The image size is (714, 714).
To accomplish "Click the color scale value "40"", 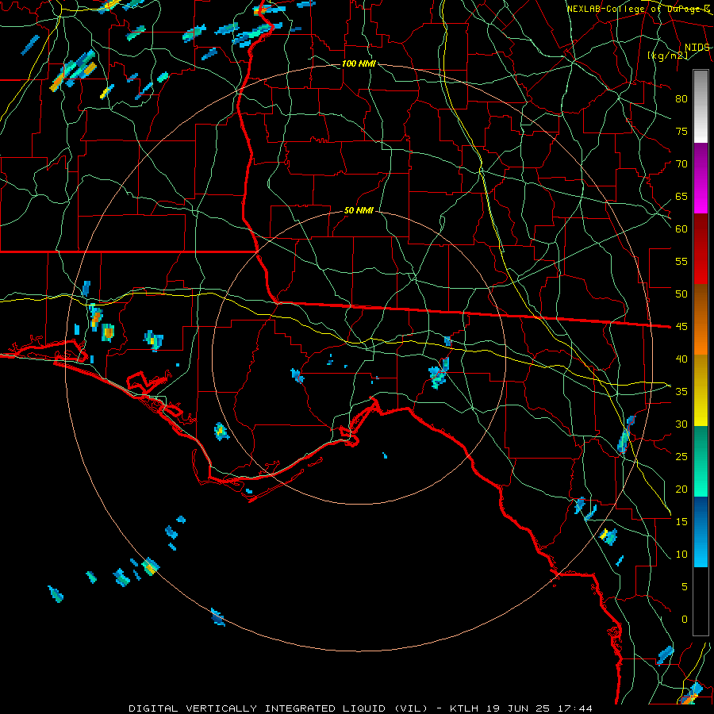I will (x=681, y=359).
